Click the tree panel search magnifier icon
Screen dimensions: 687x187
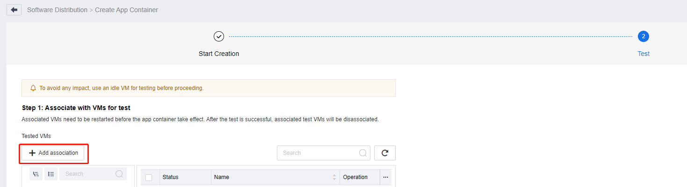tap(119, 174)
